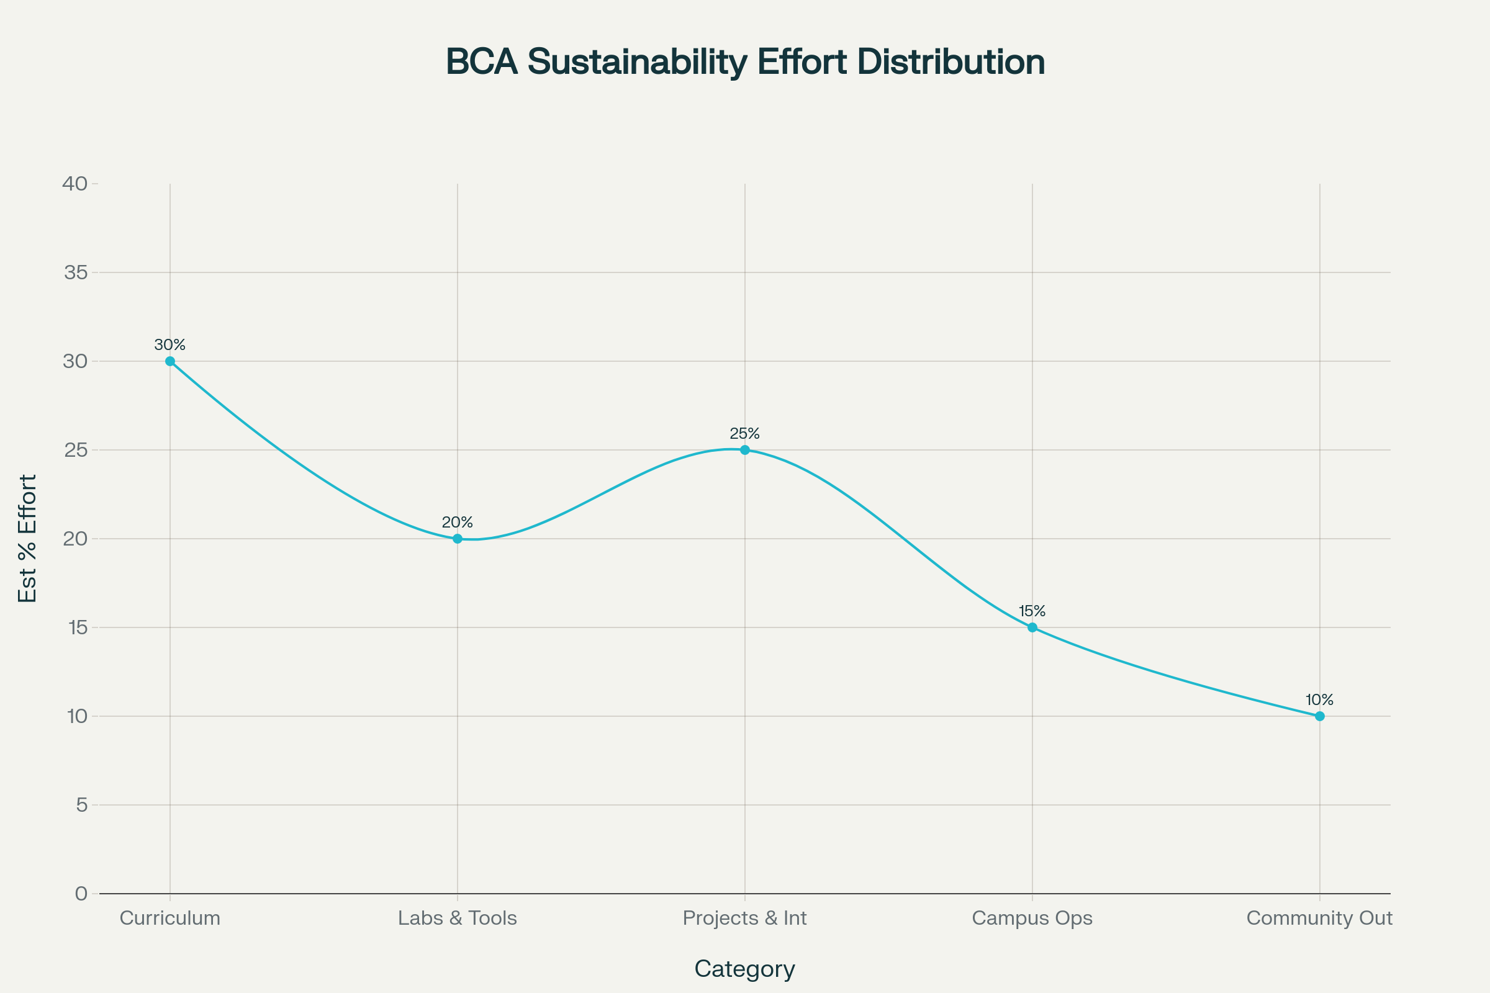Click the Projects & Int axis label
The image size is (1490, 993).
(745, 919)
